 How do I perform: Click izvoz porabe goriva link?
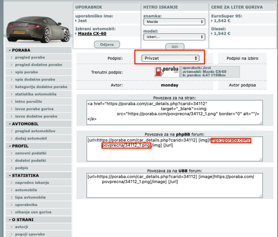point(33,109)
